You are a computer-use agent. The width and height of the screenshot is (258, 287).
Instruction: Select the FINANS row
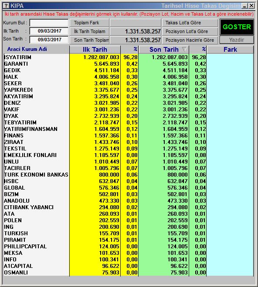(129, 136)
